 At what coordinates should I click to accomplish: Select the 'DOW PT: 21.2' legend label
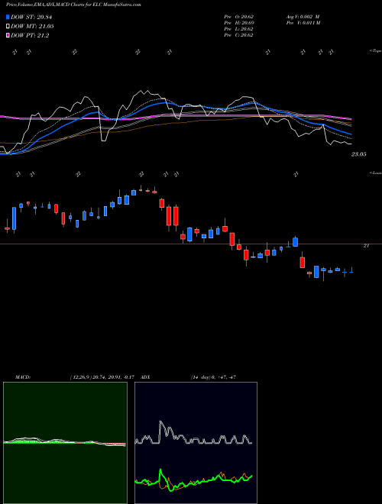pyautogui.click(x=30, y=35)
